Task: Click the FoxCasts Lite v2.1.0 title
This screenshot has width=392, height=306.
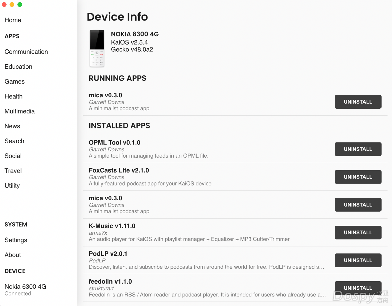Action: 119,170
